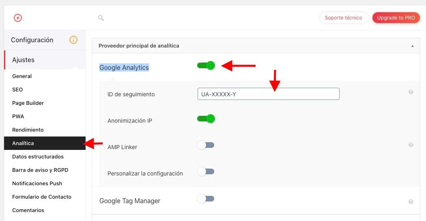Click the orange info icon beside Configuración
The width and height of the screenshot is (426, 221).
point(73,40)
